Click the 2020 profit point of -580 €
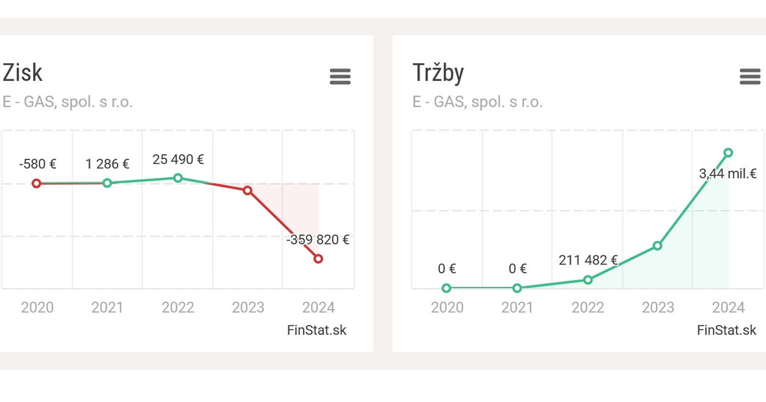The image size is (766, 402). 36,183
